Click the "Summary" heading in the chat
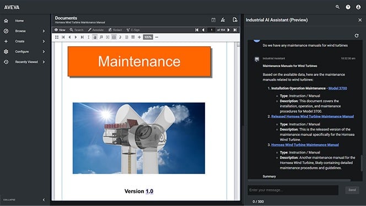This screenshot has width=366, height=206. pos(269,176)
